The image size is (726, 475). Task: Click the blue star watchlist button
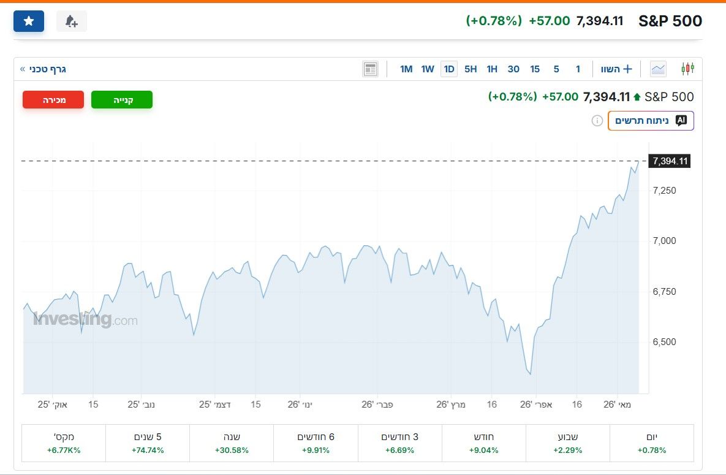(x=29, y=21)
